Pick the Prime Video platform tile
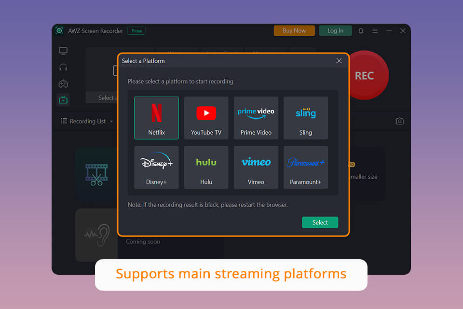Image resolution: width=463 pixels, height=309 pixels. 256,118
